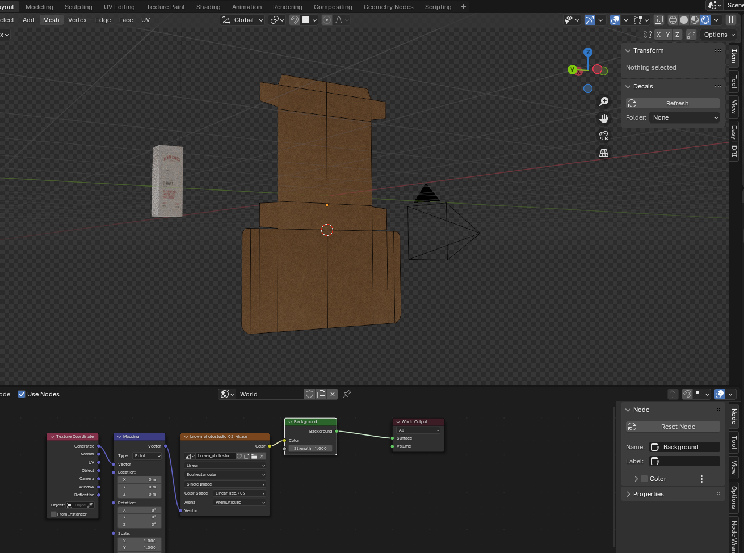Screen dimensions: 744x553
Task: Open the Mesh menu
Action: pos(51,20)
